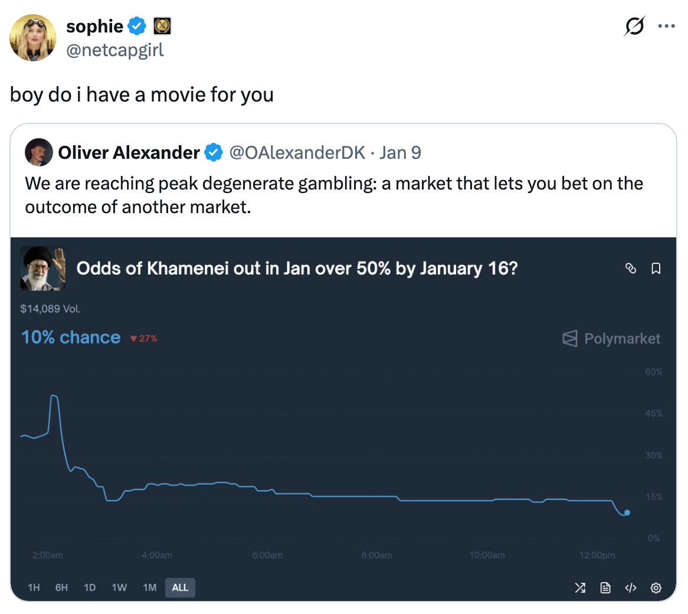The image size is (688, 614).
Task: Click Oliver Alexander's avatar
Action: (x=39, y=153)
